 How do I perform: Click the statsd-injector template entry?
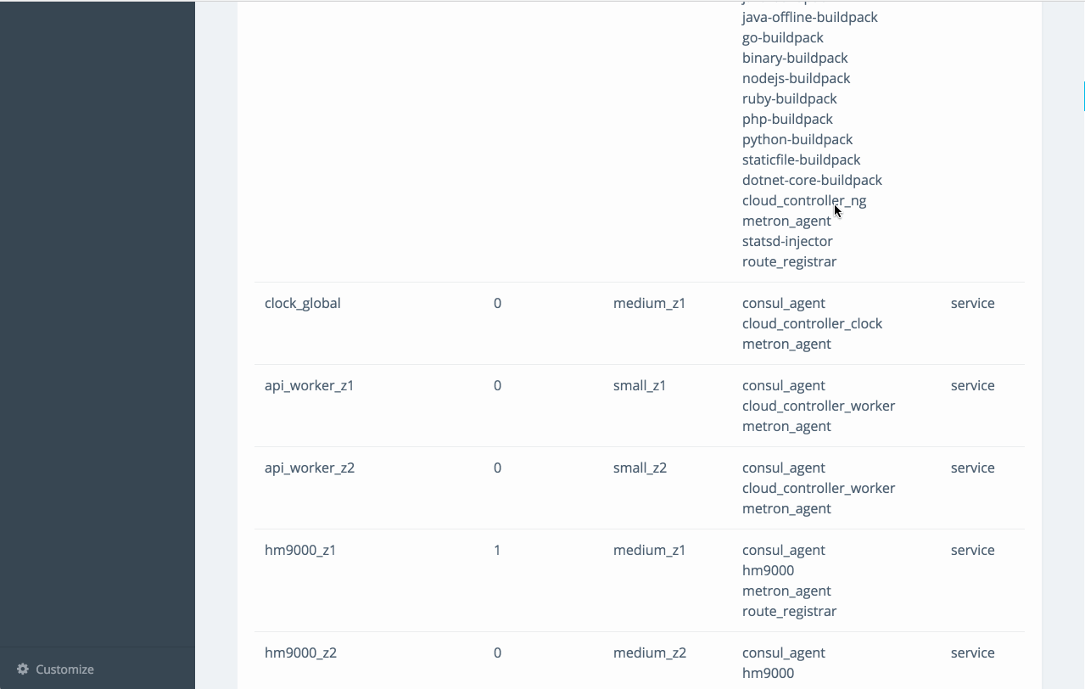787,242
